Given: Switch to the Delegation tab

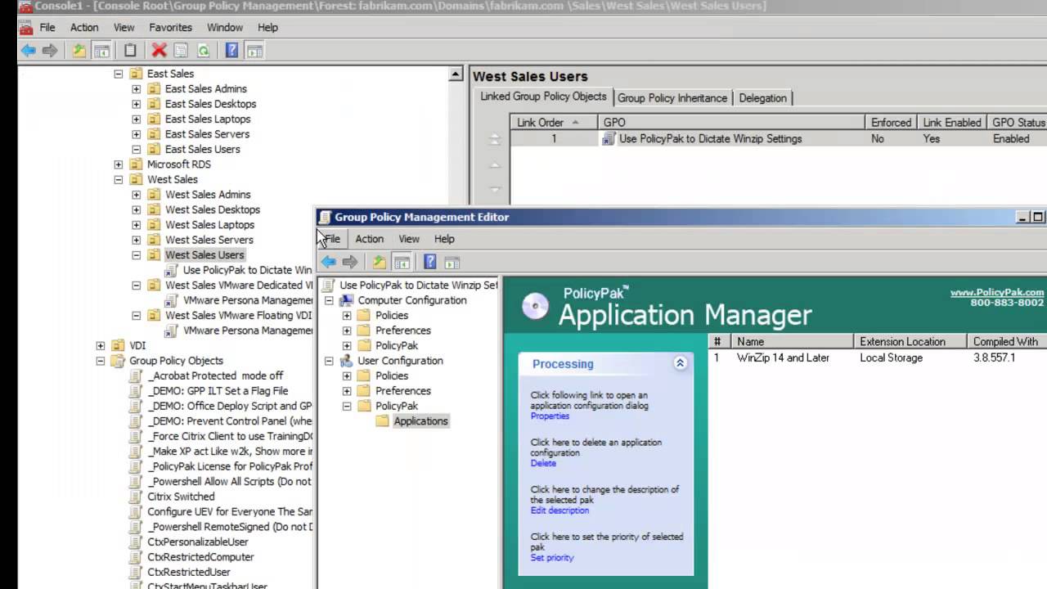Looking at the screenshot, I should (762, 98).
